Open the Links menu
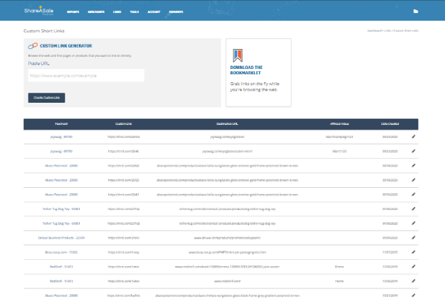Screen dimensions: 445x299 tap(117, 12)
